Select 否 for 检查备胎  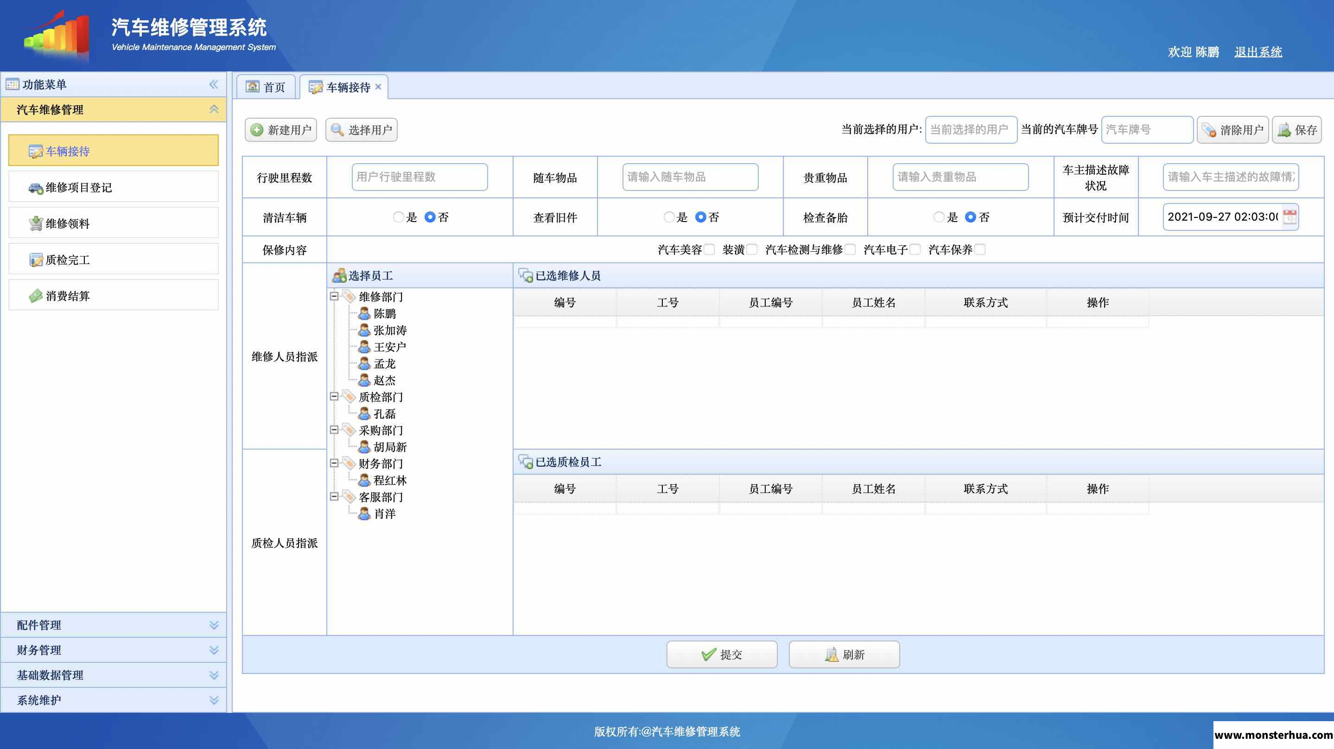pos(971,217)
